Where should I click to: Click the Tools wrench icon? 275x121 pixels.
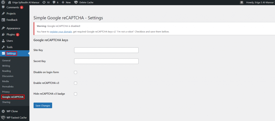click(3, 47)
